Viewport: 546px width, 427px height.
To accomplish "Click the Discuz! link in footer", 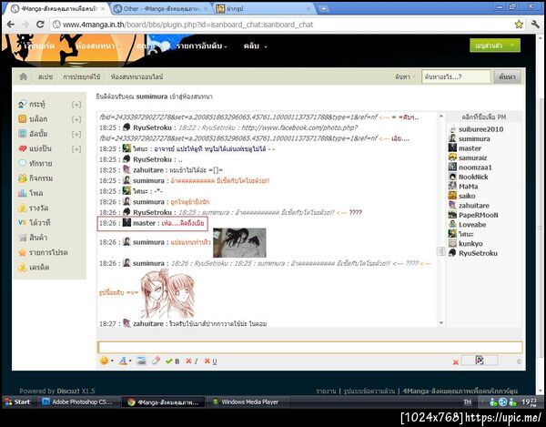I will pyautogui.click(x=68, y=391).
